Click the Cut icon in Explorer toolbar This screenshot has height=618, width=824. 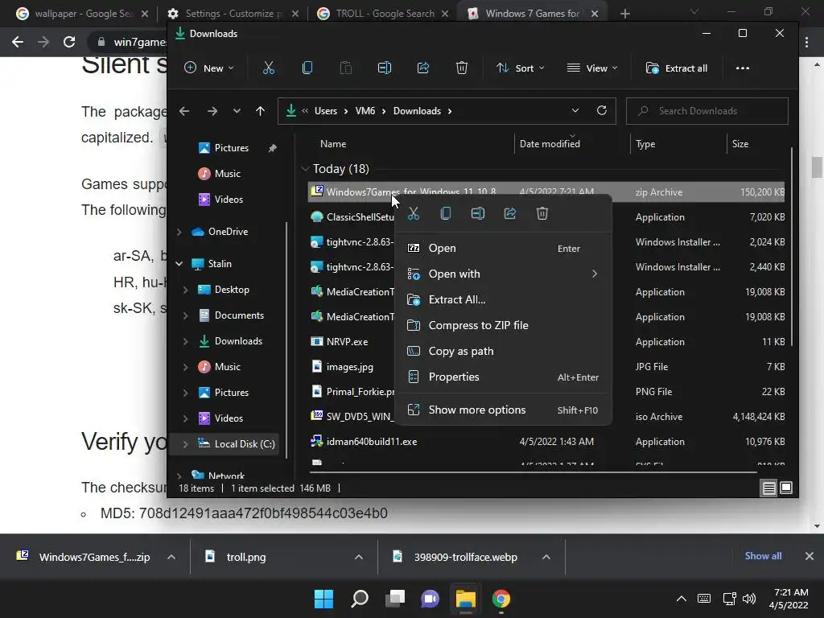point(269,68)
